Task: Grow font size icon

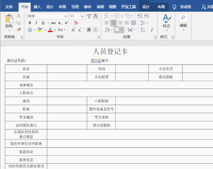Action: [x=73, y=30]
